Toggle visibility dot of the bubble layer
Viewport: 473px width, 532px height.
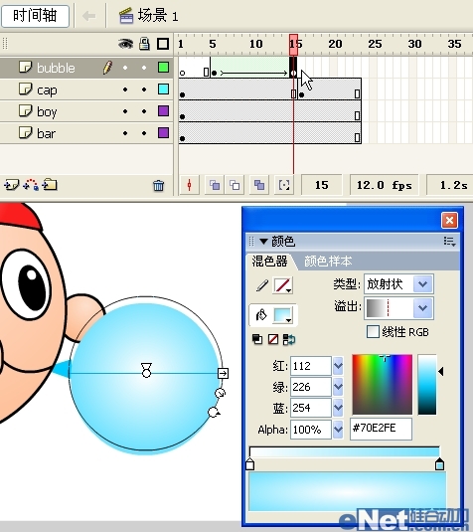pos(125,68)
